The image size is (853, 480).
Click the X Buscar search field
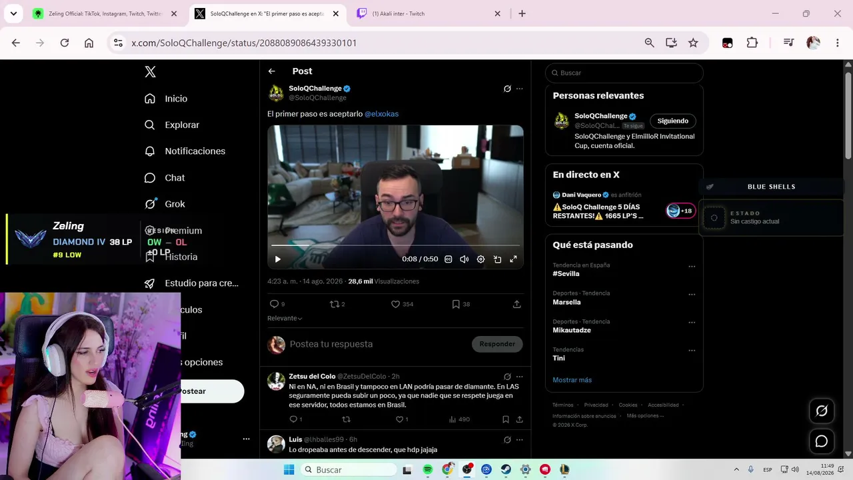click(x=624, y=73)
